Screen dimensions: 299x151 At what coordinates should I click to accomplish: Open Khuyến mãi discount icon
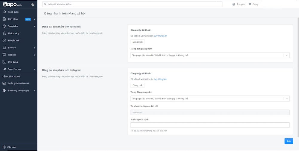point(4,41)
